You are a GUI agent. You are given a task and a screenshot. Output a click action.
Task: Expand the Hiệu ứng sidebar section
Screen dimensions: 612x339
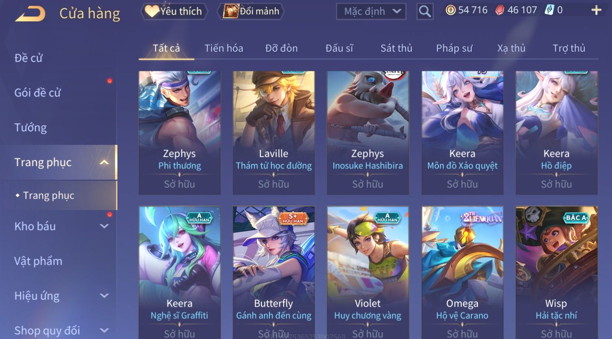coord(104,296)
